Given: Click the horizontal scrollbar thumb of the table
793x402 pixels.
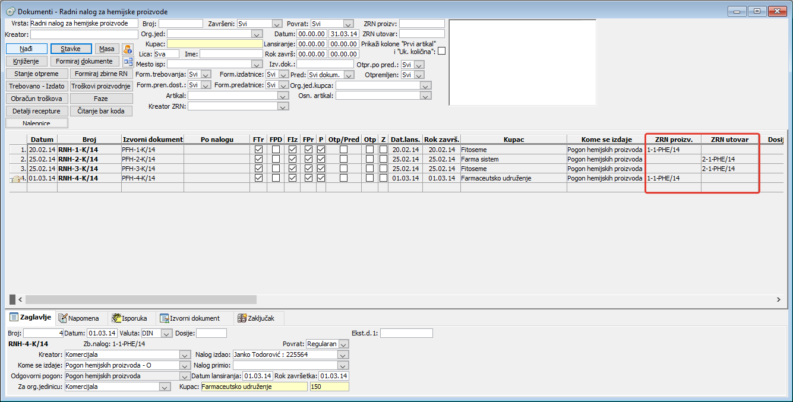Looking at the screenshot, I should [141, 300].
